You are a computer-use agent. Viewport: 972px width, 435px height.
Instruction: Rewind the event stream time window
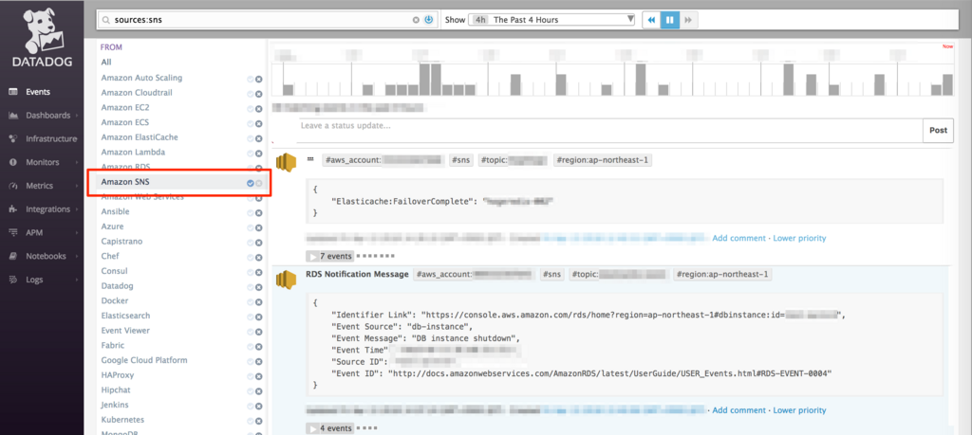(x=651, y=20)
